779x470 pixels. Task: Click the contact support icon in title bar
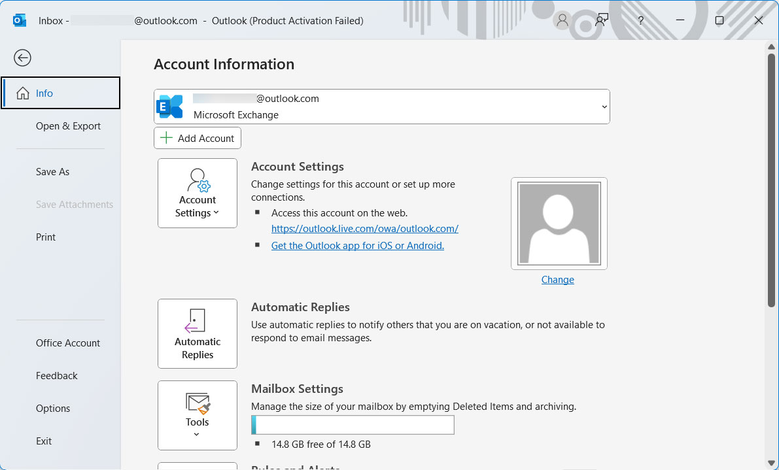601,20
